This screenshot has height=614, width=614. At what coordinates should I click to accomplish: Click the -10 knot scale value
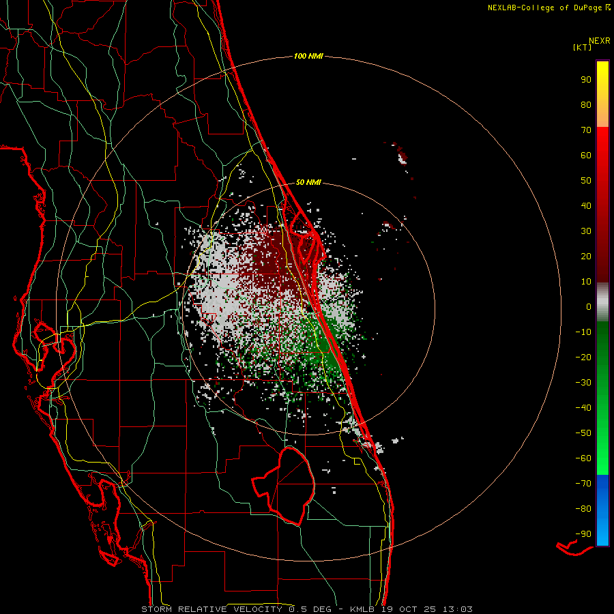[583, 332]
